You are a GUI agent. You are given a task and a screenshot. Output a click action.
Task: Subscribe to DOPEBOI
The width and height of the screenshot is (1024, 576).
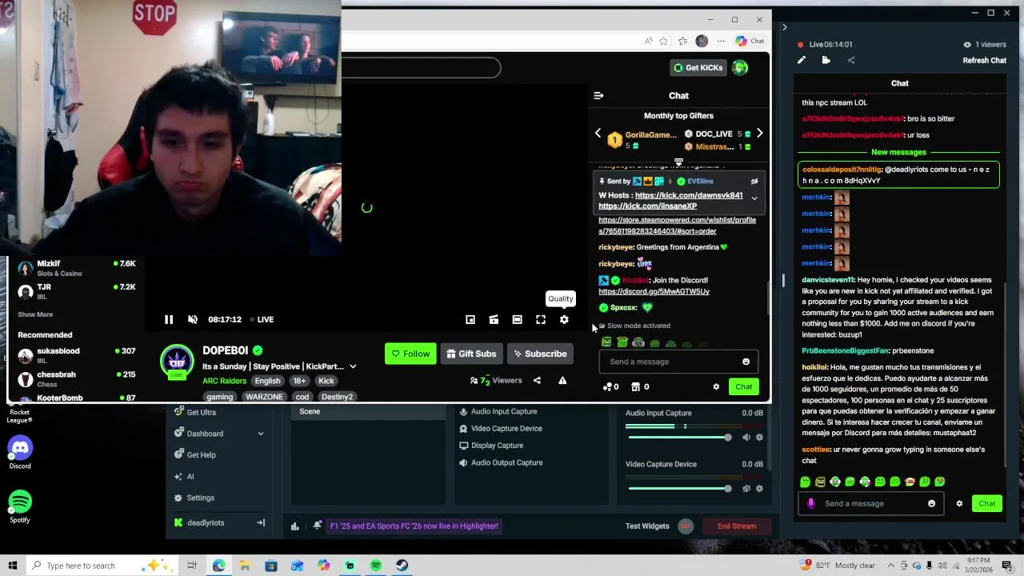539,354
